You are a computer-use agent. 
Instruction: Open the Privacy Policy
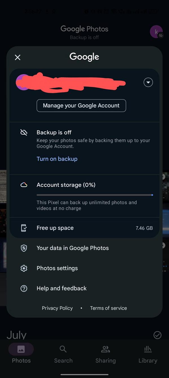tap(57, 308)
